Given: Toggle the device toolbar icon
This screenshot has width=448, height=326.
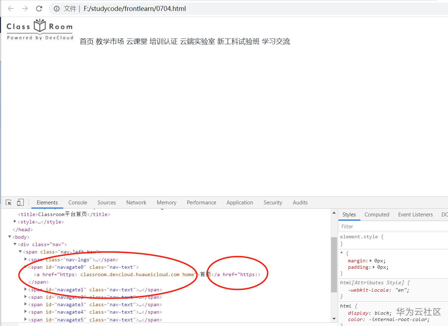Looking at the screenshot, I should (20, 202).
